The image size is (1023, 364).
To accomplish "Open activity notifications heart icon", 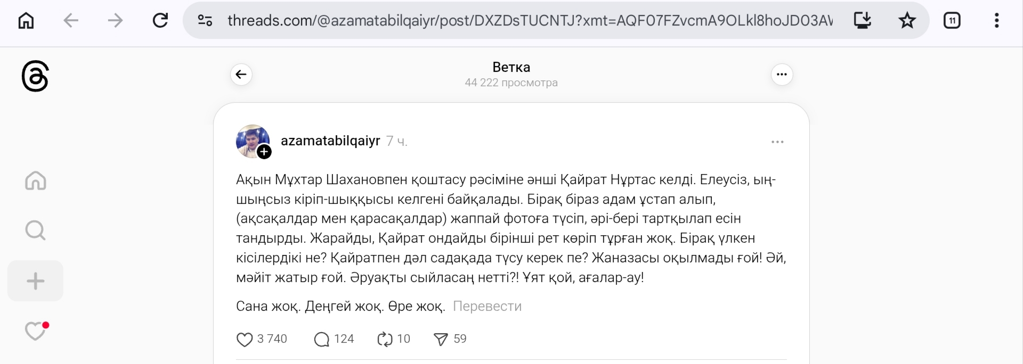I will [x=35, y=331].
